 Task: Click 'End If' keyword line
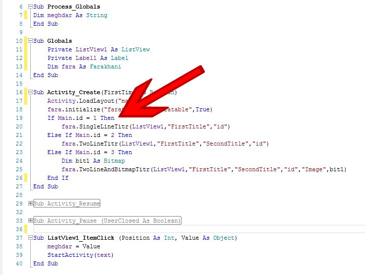tap(58, 178)
